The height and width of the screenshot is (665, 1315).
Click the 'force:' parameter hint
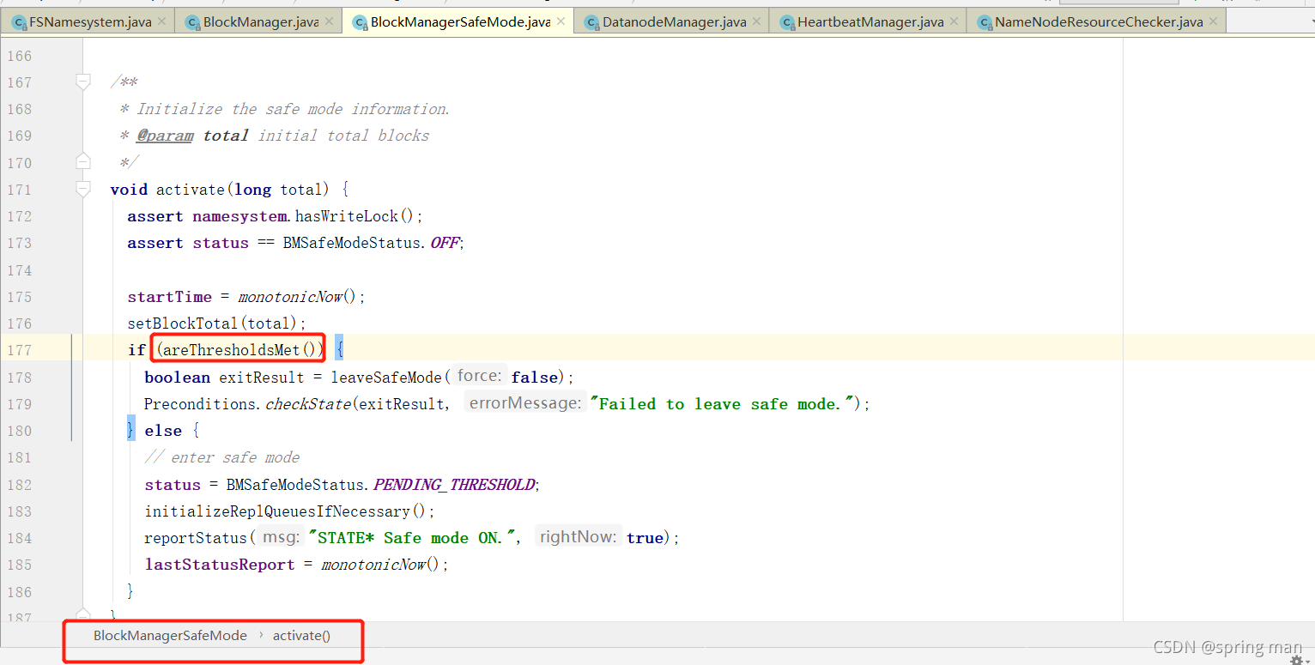pos(479,376)
